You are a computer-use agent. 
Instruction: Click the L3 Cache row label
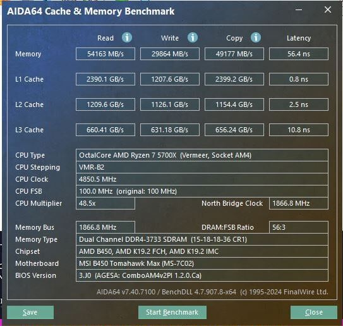pyautogui.click(x=29, y=130)
